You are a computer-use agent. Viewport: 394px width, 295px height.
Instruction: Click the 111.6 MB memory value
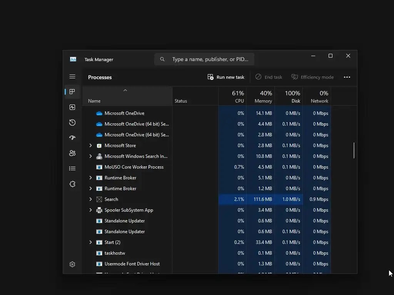(262, 199)
